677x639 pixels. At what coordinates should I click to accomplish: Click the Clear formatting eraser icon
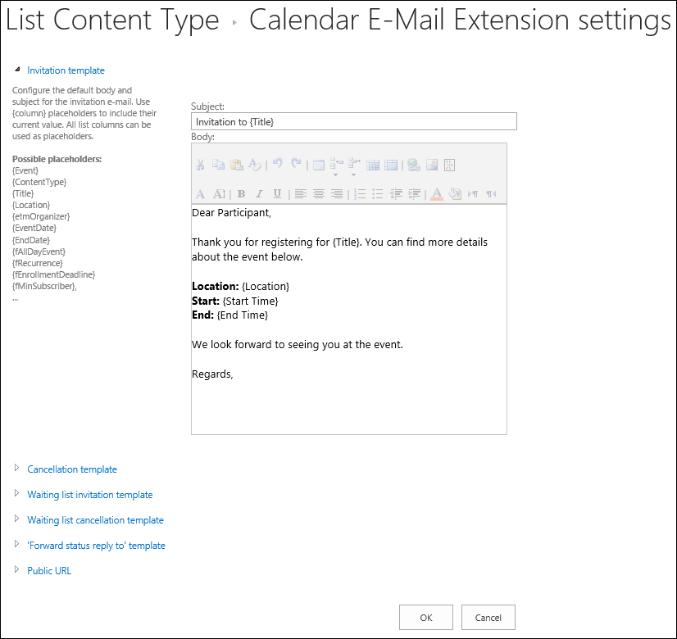[x=255, y=165]
